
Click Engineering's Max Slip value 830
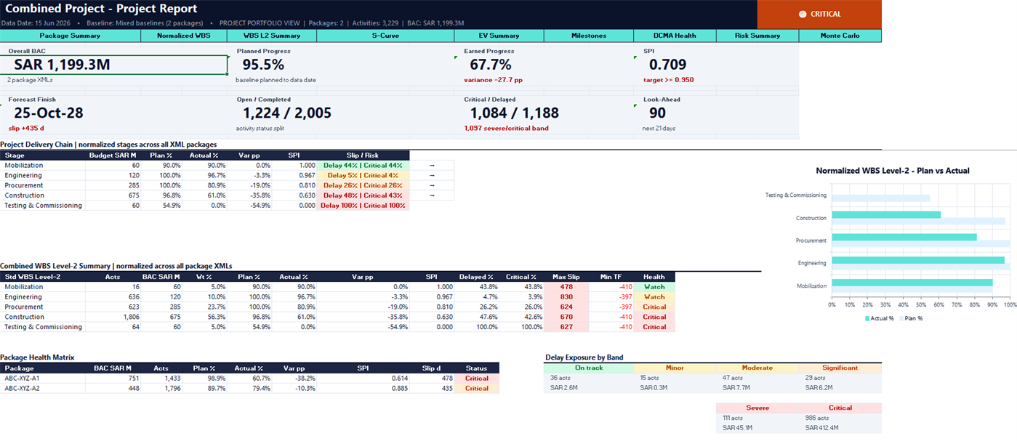(565, 297)
